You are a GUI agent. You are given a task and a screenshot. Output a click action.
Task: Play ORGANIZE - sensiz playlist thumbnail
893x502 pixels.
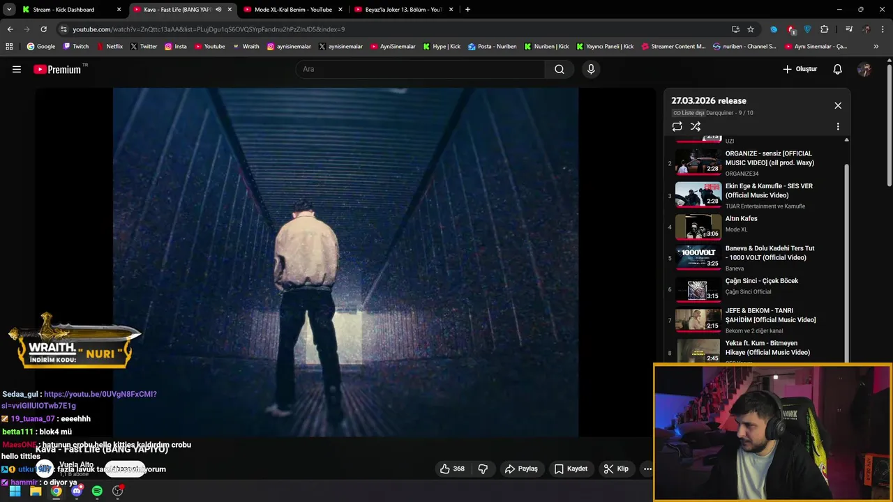point(698,160)
